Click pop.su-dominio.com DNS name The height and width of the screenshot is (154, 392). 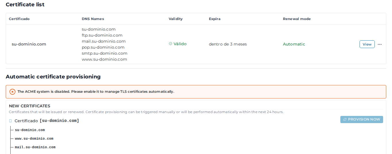(103, 47)
